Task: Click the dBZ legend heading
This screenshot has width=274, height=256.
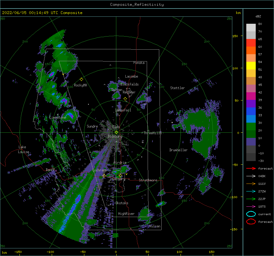Action: click(258, 16)
